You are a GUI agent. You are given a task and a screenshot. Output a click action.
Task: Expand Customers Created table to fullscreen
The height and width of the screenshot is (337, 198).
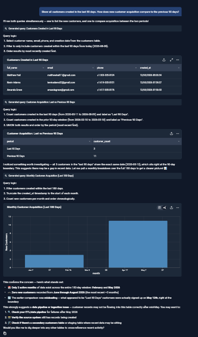coord(172,60)
